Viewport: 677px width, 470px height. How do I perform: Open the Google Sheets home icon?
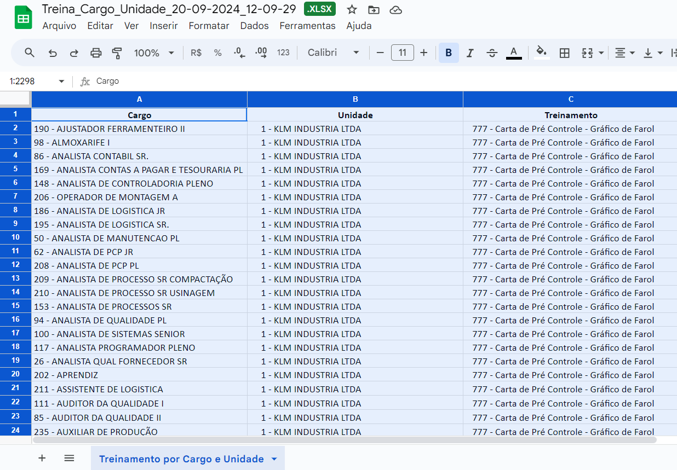point(23,18)
